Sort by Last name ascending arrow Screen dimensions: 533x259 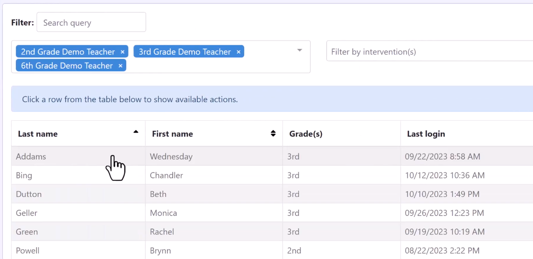(136, 132)
